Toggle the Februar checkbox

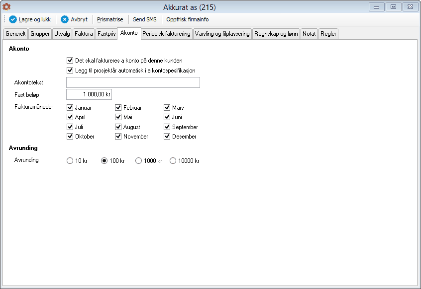point(118,107)
